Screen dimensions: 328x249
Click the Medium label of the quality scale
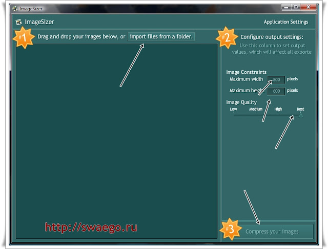coord(256,109)
